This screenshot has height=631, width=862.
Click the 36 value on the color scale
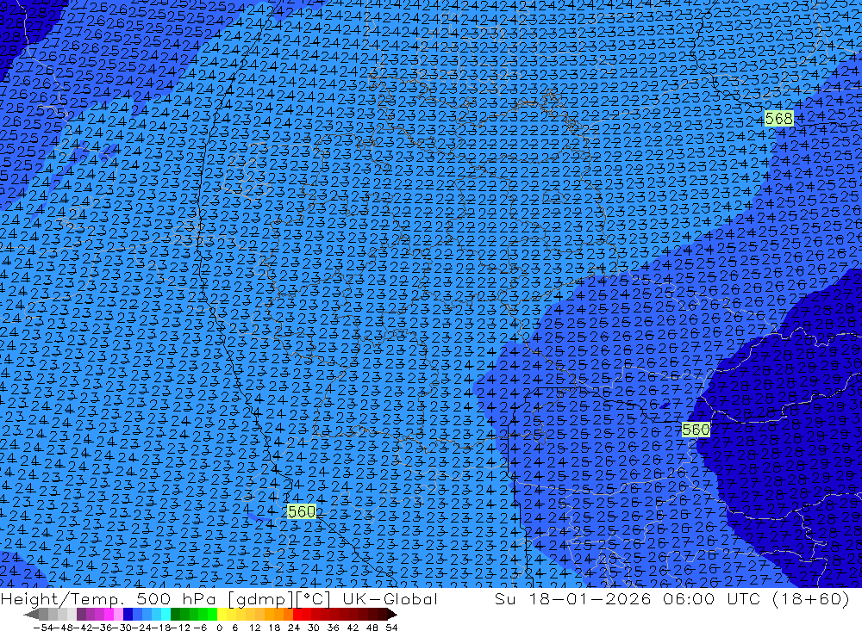click(x=333, y=628)
